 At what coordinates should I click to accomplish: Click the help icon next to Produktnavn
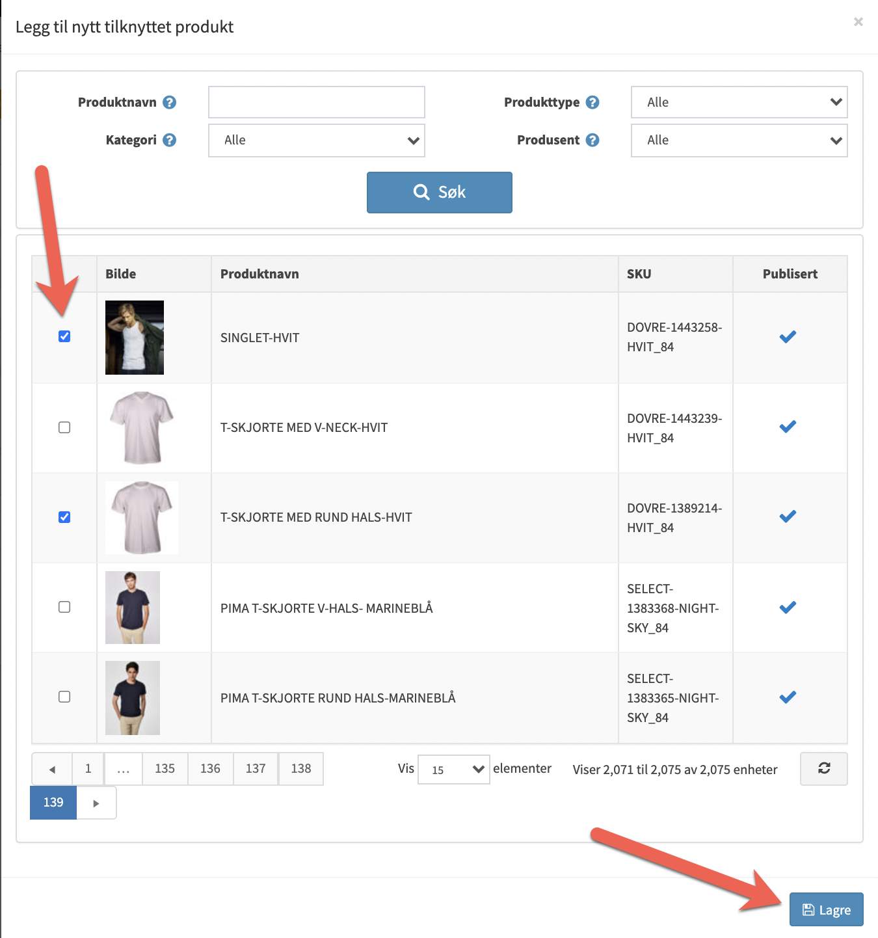click(170, 102)
